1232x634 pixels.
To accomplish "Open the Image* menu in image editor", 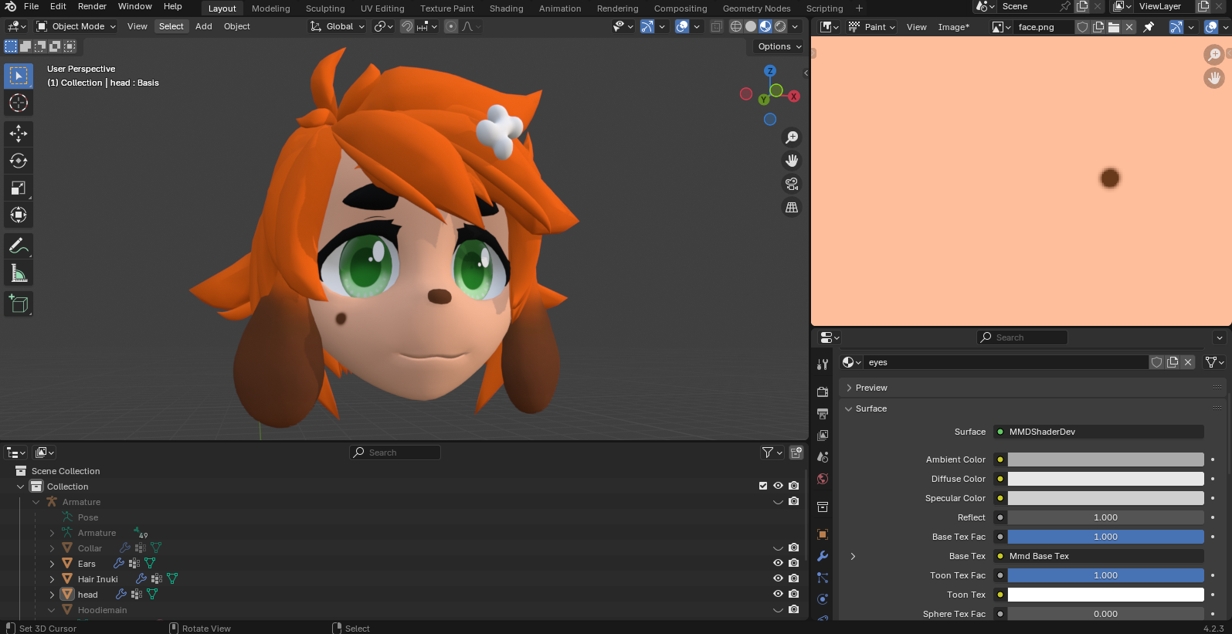I will click(x=954, y=27).
